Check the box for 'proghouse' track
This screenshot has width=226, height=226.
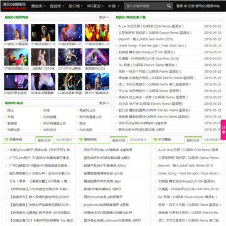[81, 205]
